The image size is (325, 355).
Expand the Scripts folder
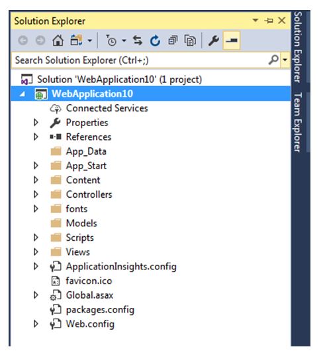pyautogui.click(x=36, y=238)
